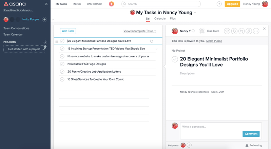Click the search magnifier icon

coord(124,4)
